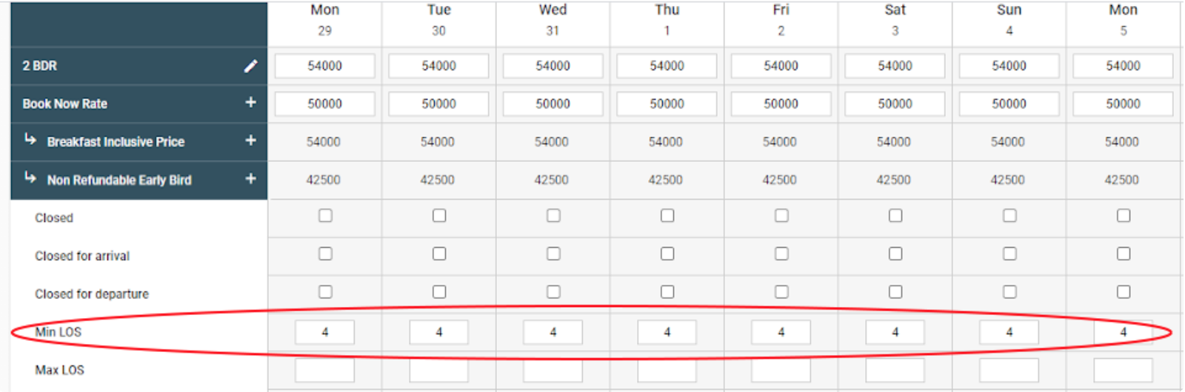Viewport: 1185px width, 392px height.
Task: Click 2 BDR rate field for Mon 29
Action: tap(324, 66)
